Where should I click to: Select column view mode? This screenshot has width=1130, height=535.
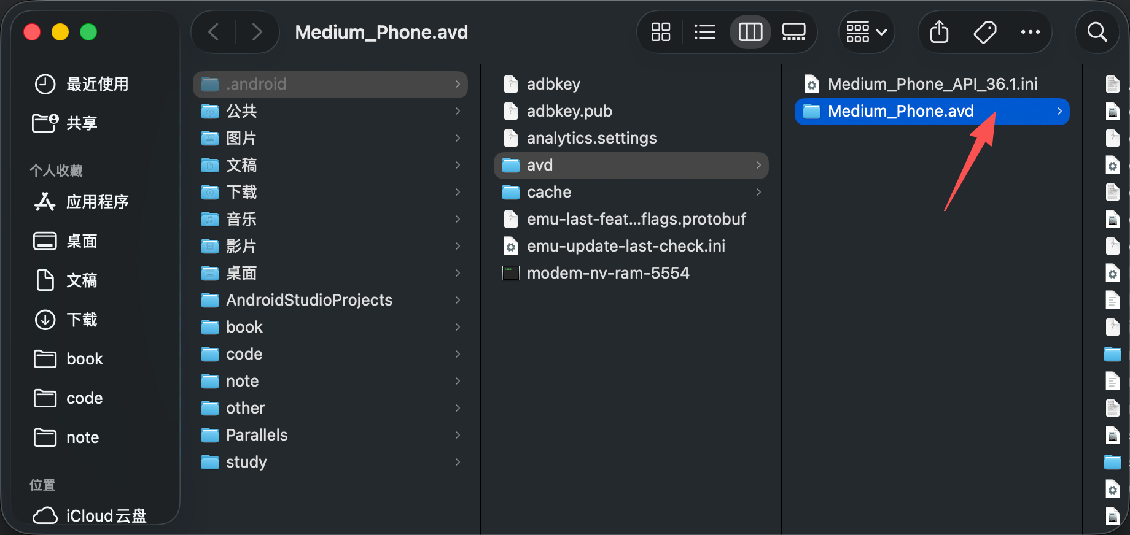[x=750, y=32]
